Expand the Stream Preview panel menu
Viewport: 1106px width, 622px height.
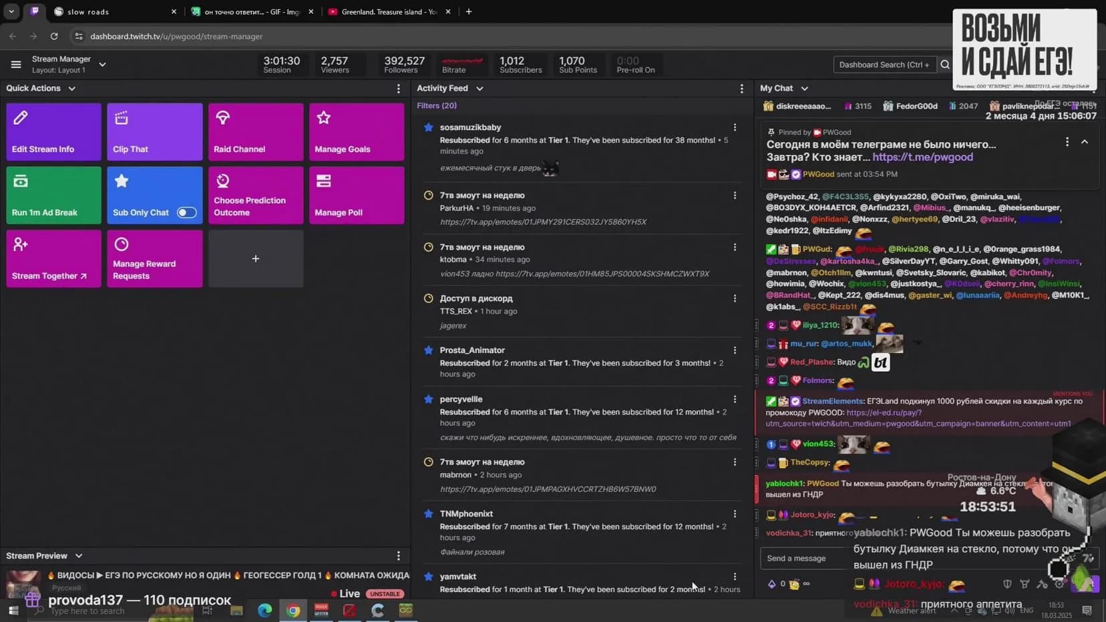[399, 556]
